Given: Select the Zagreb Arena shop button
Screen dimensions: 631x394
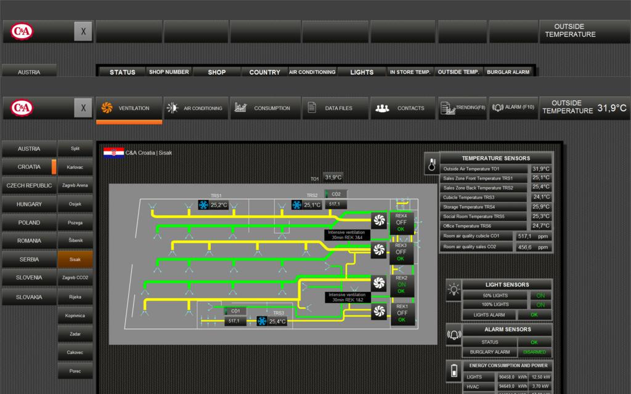Looking at the screenshot, I should pos(75,185).
